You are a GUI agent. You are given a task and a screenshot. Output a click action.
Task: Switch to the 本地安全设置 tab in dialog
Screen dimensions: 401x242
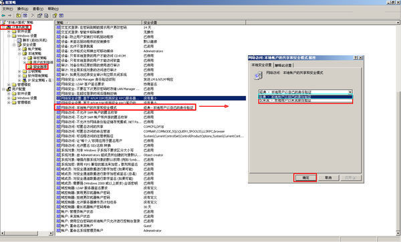261,65
